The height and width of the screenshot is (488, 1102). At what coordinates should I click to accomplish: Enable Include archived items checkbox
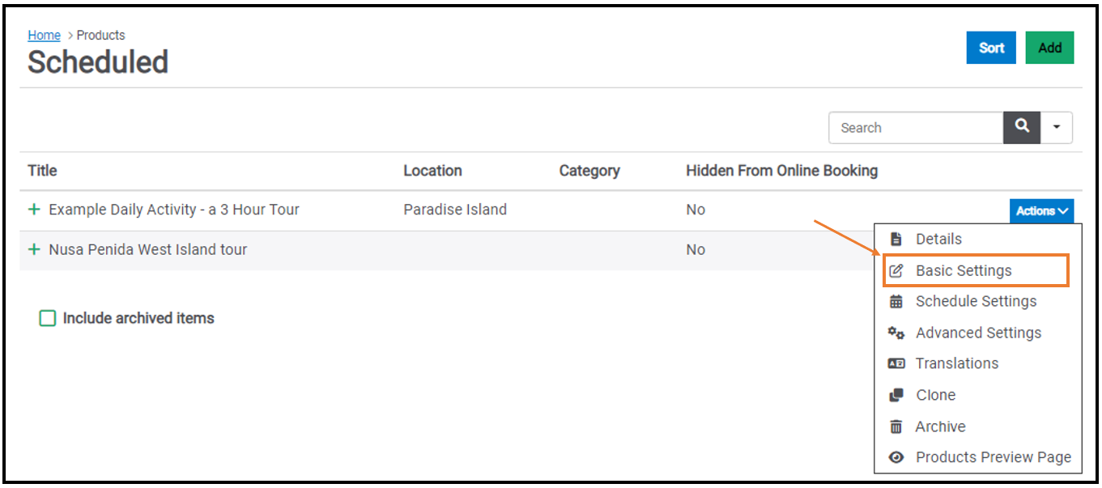tap(48, 318)
